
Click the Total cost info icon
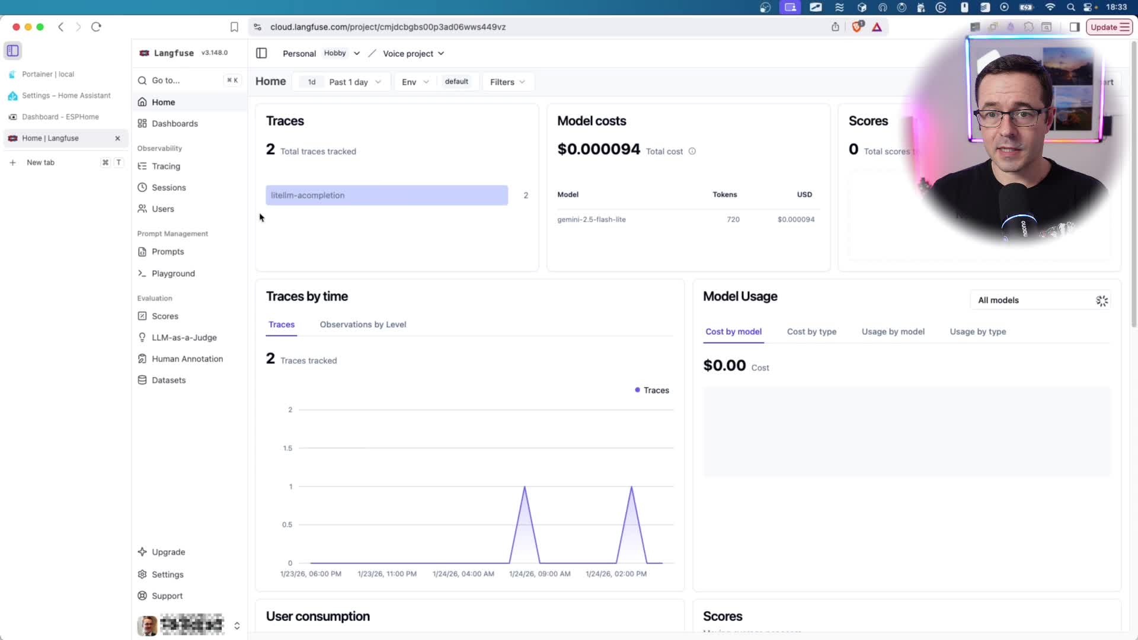point(692,152)
